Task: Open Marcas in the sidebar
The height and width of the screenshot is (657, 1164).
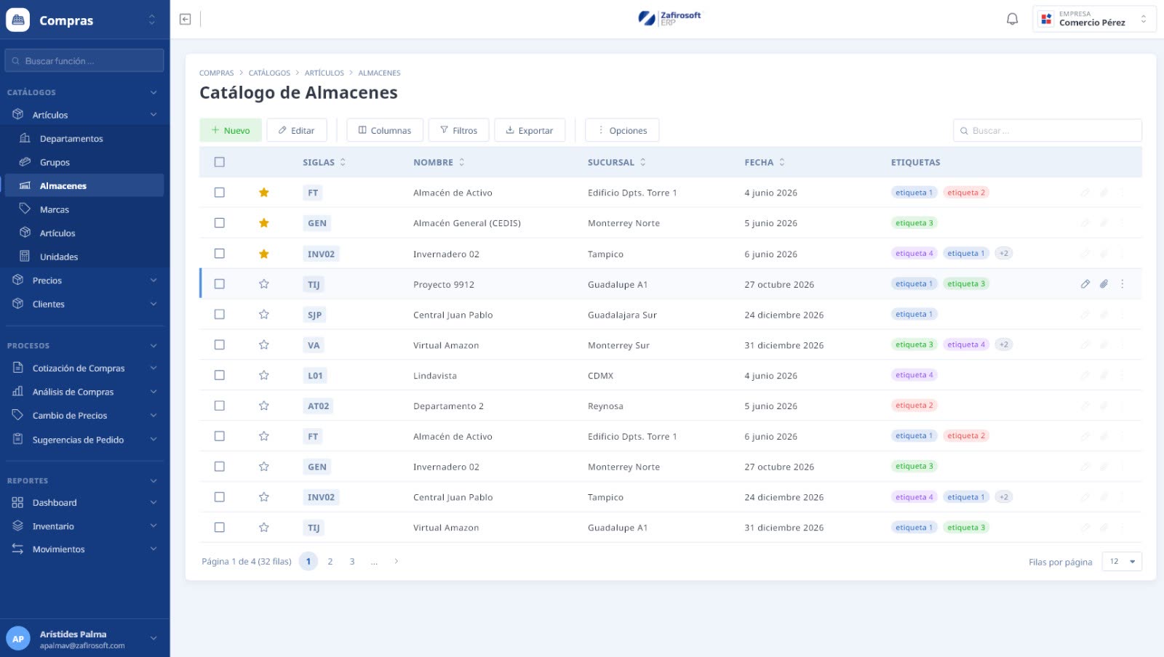Action: pos(84,209)
